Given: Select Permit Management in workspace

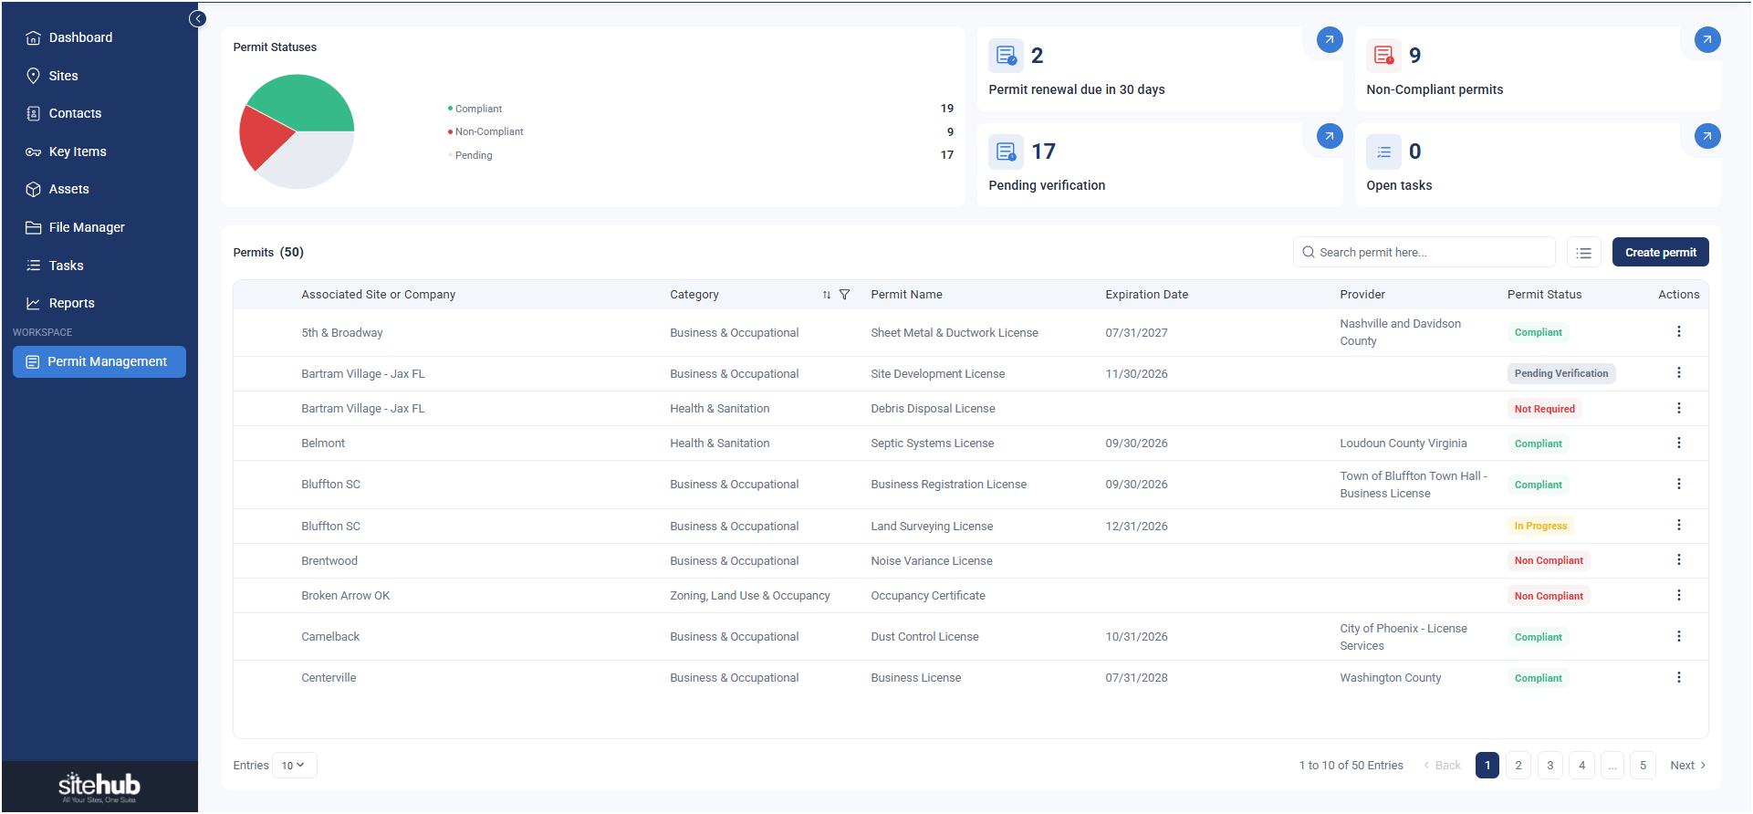Looking at the screenshot, I should click(99, 361).
